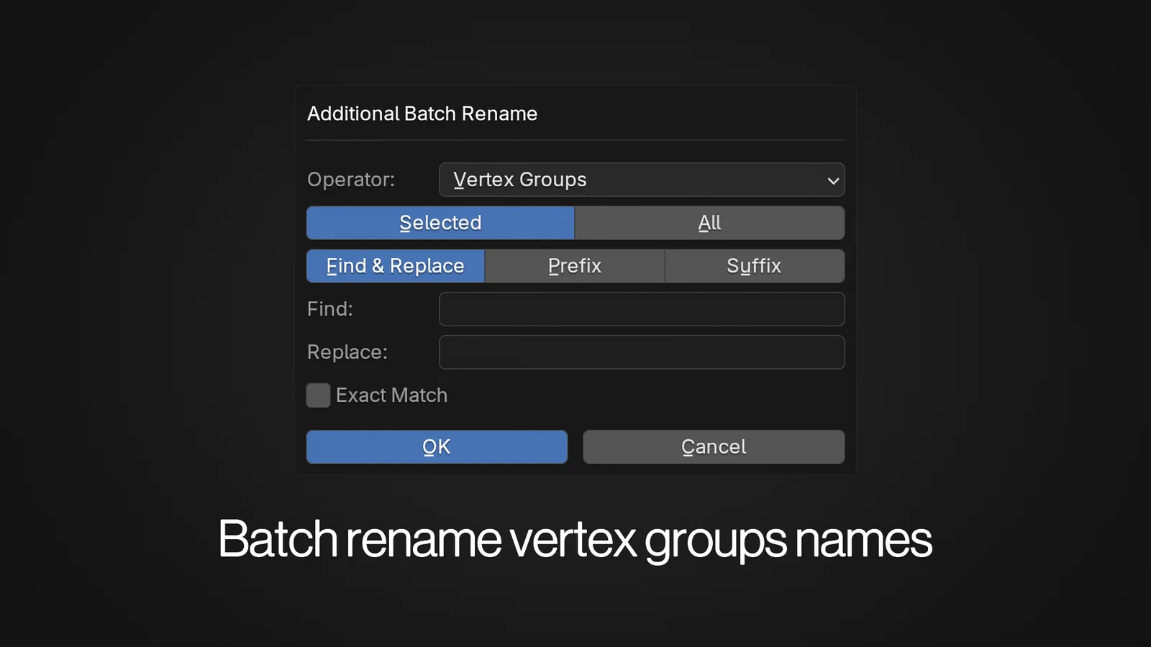Keep the Selected scope active
Screen dimensions: 1151x647
[440, 223]
